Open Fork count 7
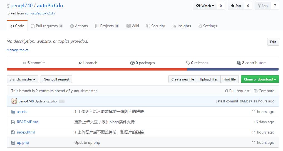Viewport: 283px width, 151px height. [x=275, y=6]
